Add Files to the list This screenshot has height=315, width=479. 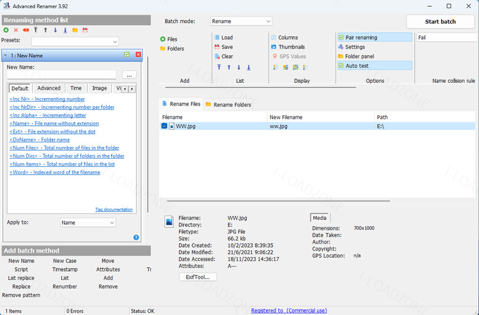pos(169,39)
